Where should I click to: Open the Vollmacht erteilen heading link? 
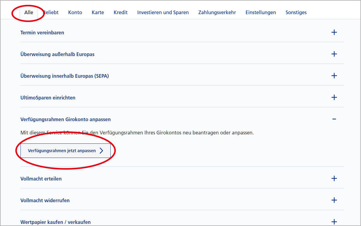click(41, 178)
